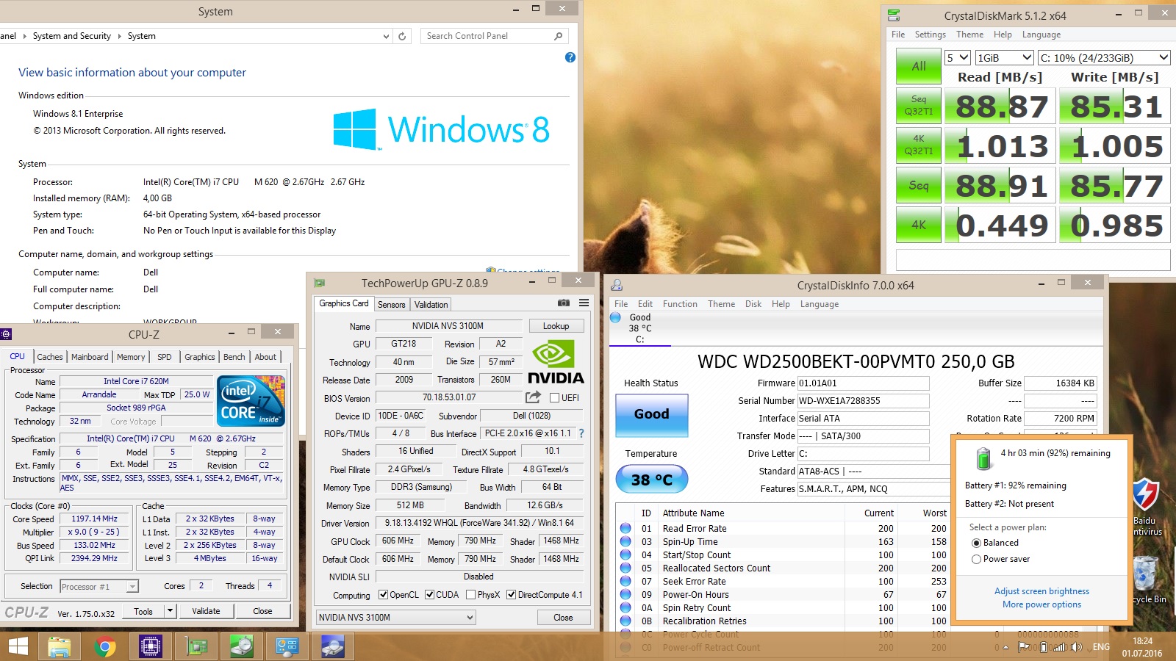1176x661 pixels.
Task: Click the Validate button in CPU-Z
Action: pyautogui.click(x=206, y=611)
